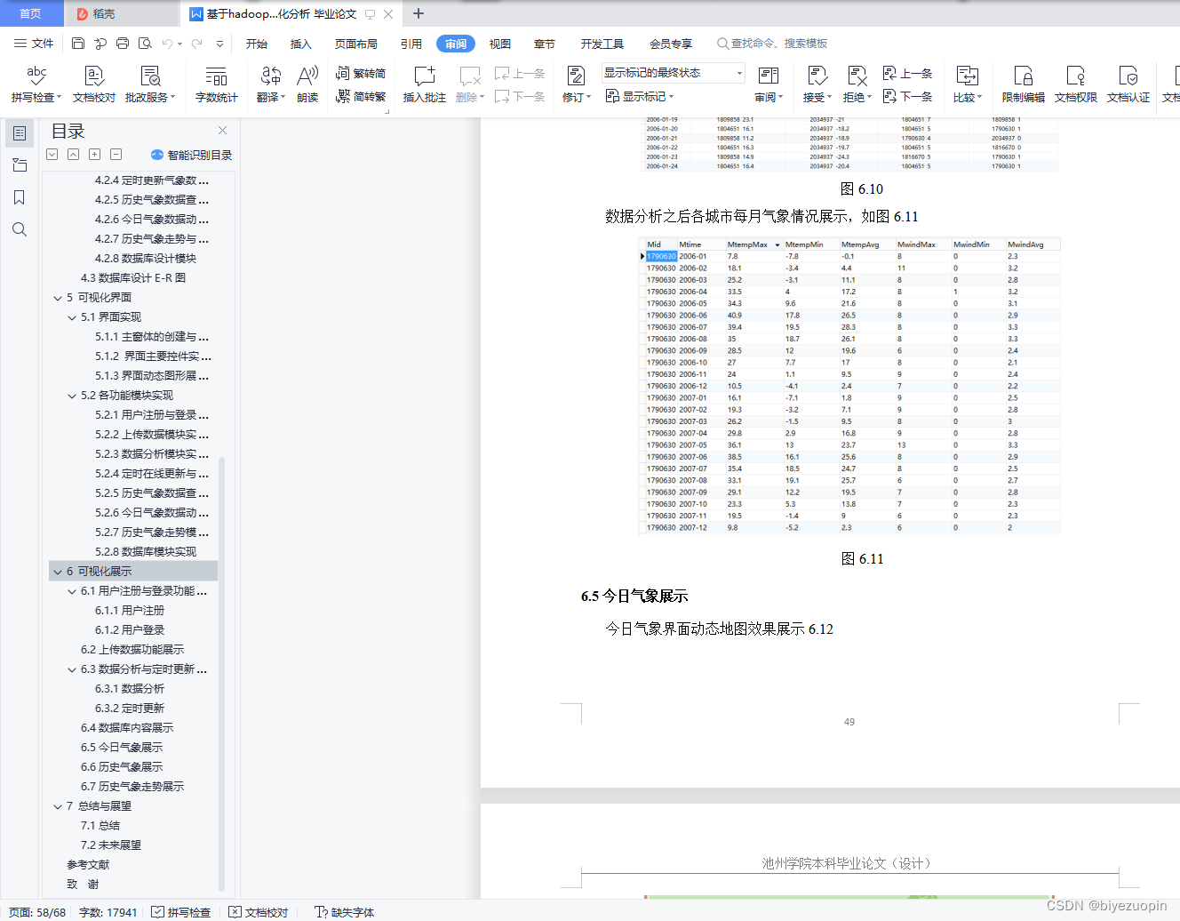The width and height of the screenshot is (1180, 921).
Task: Collapse the 7 总结与展望 outline section
Action: click(x=58, y=806)
